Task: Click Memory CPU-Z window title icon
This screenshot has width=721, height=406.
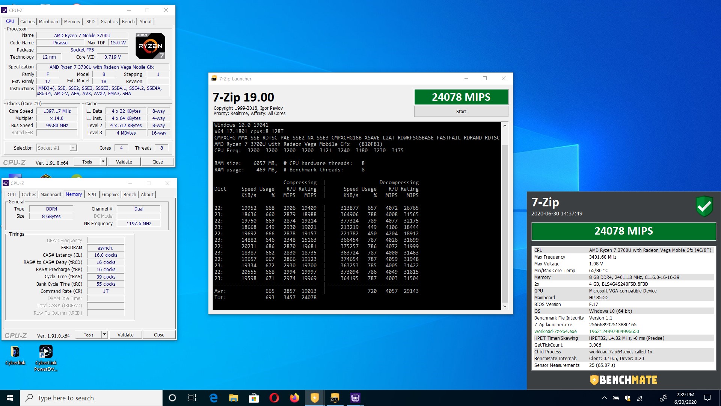Action: click(6, 183)
